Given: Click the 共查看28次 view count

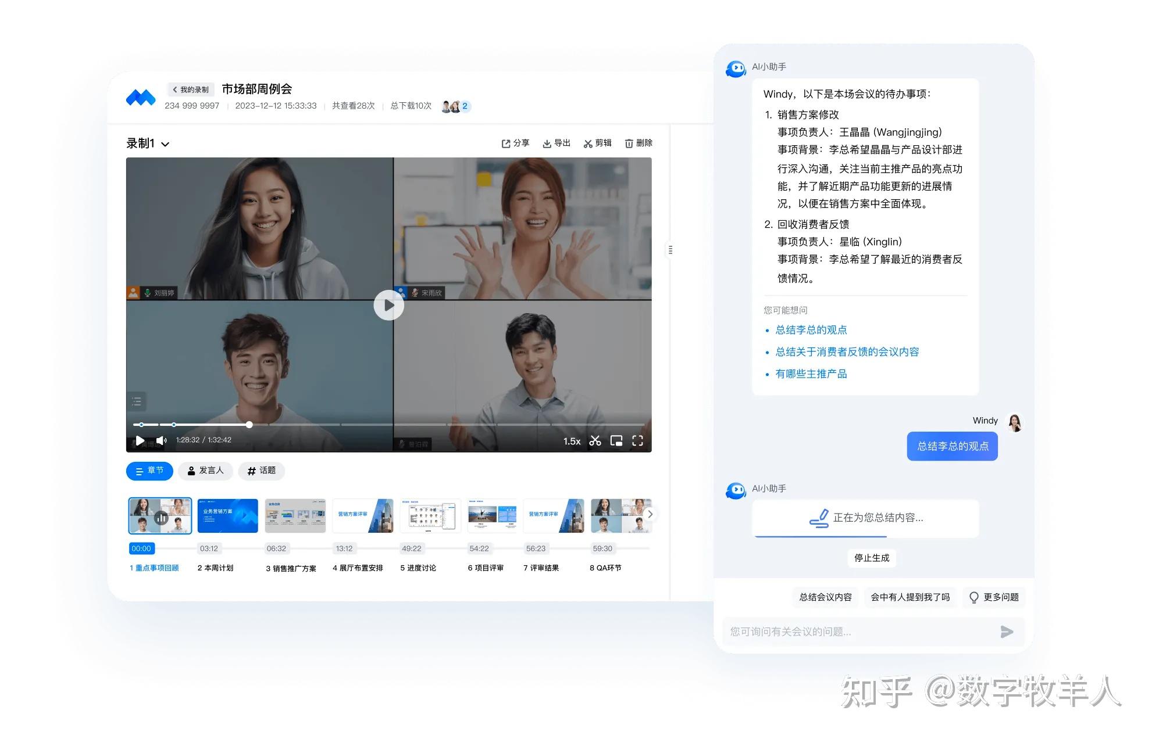Looking at the screenshot, I should [353, 106].
